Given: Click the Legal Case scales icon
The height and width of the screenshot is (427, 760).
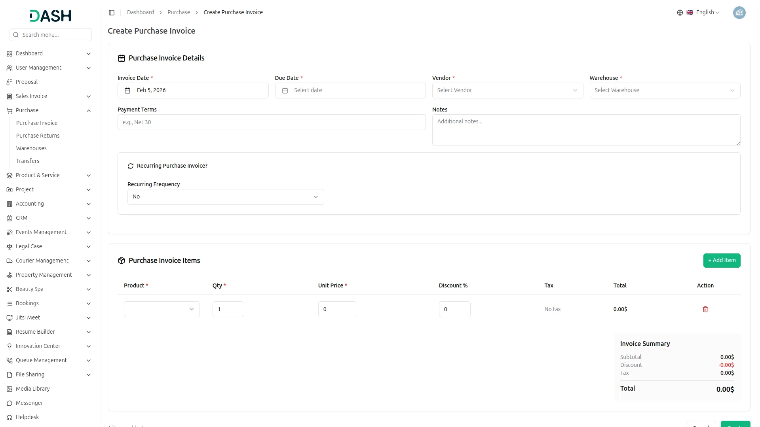Looking at the screenshot, I should pyautogui.click(x=9, y=247).
